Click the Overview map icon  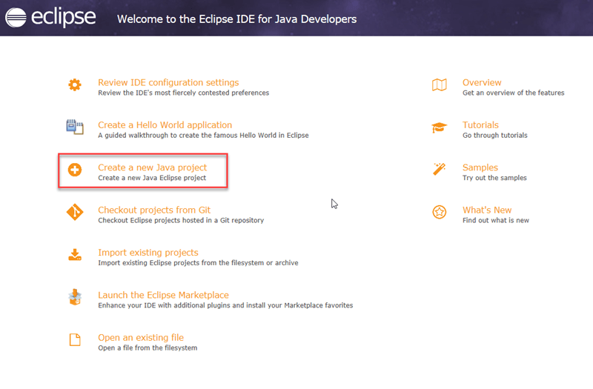439,85
